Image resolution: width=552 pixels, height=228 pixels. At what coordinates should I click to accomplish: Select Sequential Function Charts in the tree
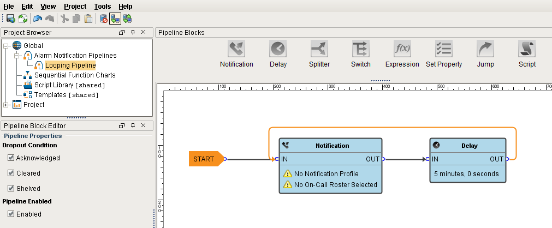(75, 75)
